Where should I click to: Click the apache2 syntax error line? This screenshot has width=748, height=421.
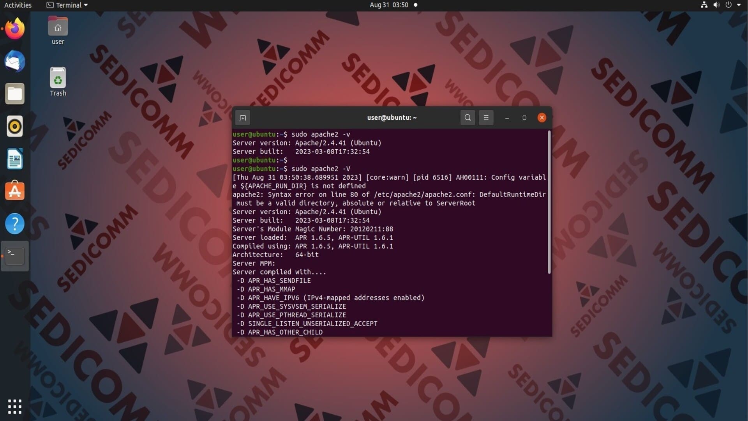[389, 198]
